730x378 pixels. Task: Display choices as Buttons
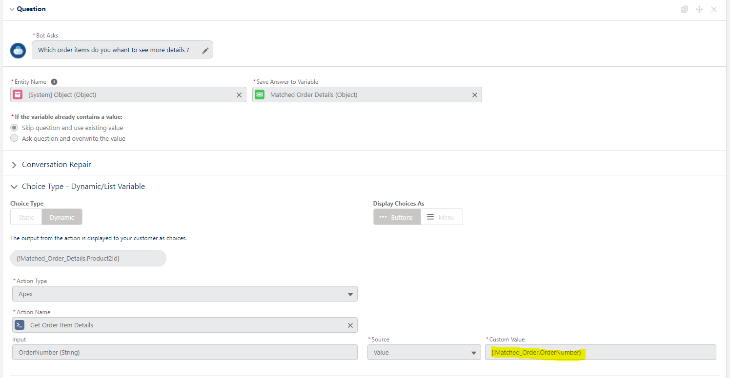click(397, 217)
